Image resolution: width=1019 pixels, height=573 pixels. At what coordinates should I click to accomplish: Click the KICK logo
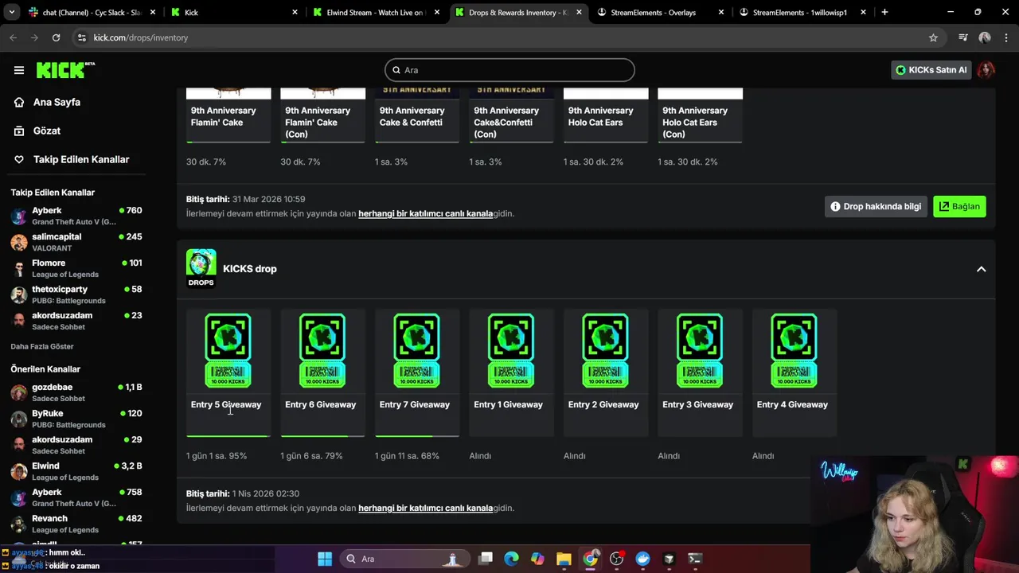[x=65, y=70]
